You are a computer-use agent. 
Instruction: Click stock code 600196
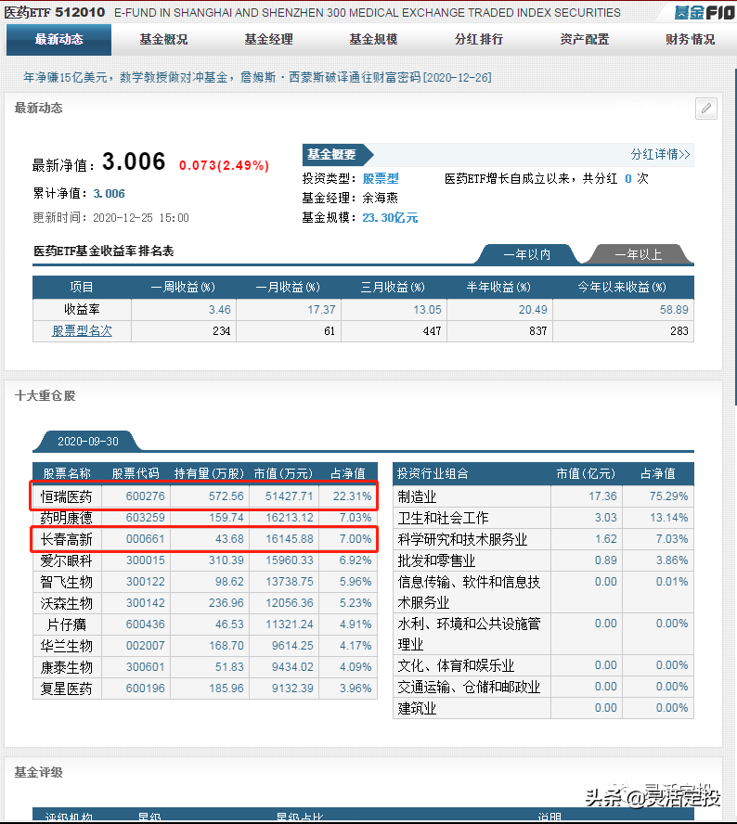click(x=145, y=688)
